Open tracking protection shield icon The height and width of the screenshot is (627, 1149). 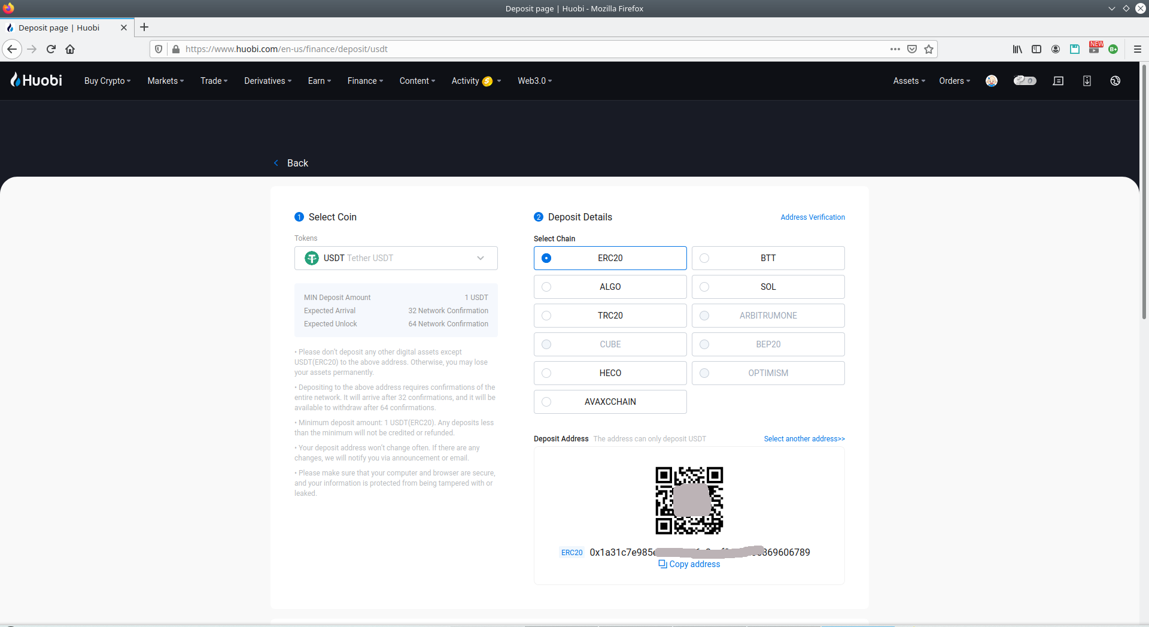[x=159, y=49]
